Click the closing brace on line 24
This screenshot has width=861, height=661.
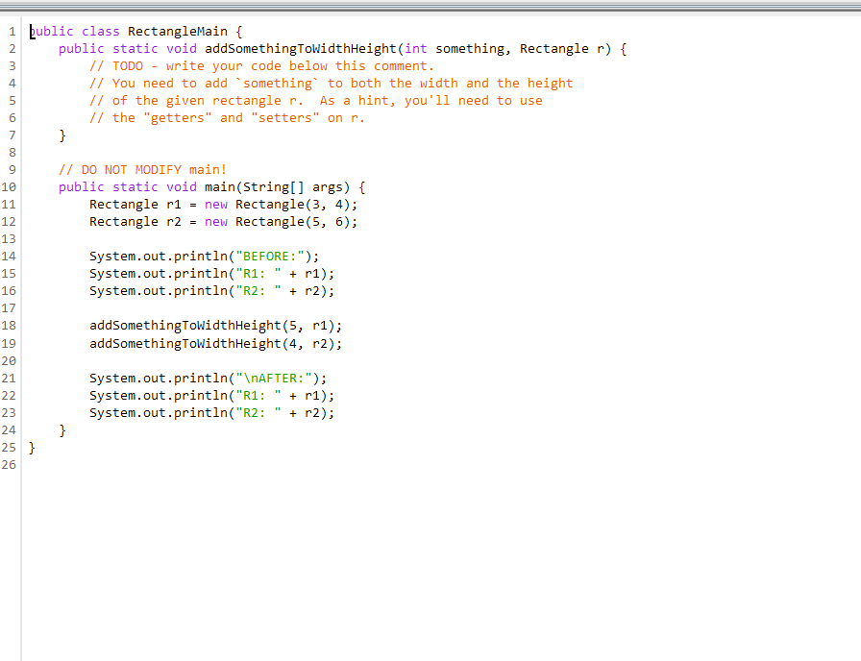pos(62,429)
